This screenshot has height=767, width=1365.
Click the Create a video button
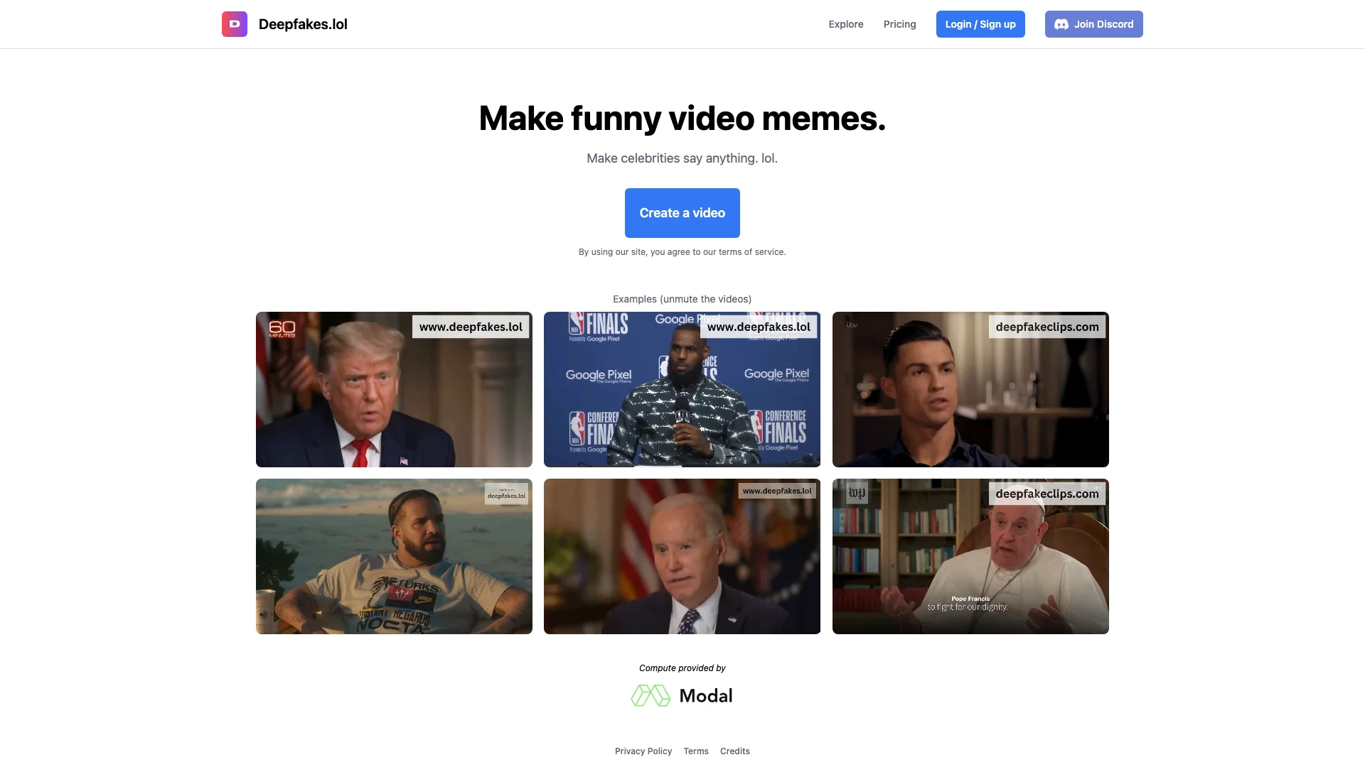click(x=682, y=212)
